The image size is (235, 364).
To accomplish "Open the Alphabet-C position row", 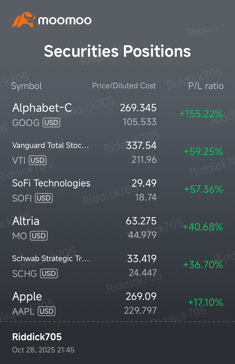I will (x=117, y=114).
